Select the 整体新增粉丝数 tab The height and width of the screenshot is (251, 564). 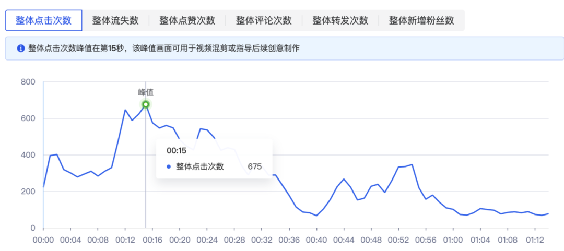pyautogui.click(x=421, y=20)
